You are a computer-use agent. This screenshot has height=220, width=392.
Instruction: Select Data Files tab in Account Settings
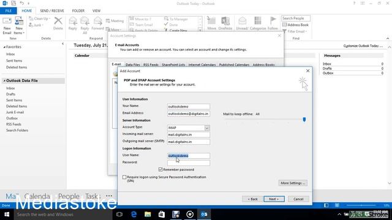pyautogui.click(x=132, y=65)
